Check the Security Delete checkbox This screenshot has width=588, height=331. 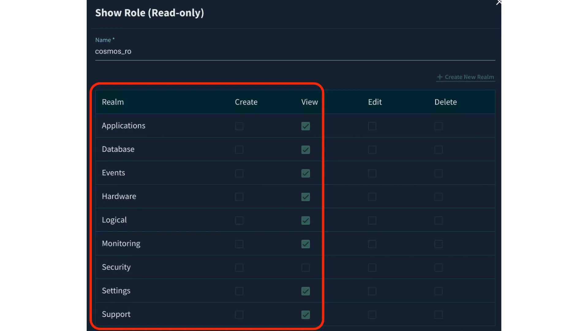[439, 268]
